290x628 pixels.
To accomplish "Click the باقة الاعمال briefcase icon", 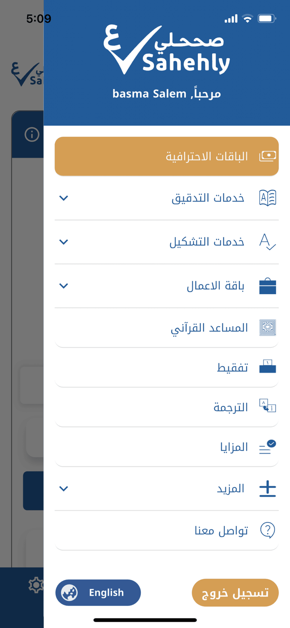I will [267, 285].
